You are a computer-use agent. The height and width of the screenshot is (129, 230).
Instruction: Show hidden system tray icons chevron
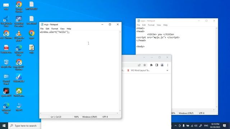[x=176, y=126]
